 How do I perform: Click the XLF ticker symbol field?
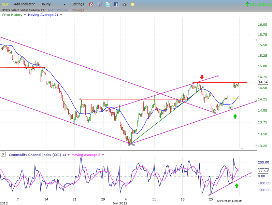[5, 4]
